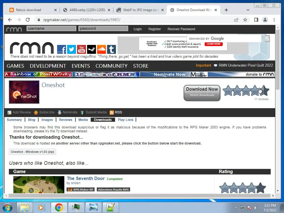The width and height of the screenshot is (284, 213).
Task: Click the horizontal scrollbar at page bottom
Action: [140, 196]
